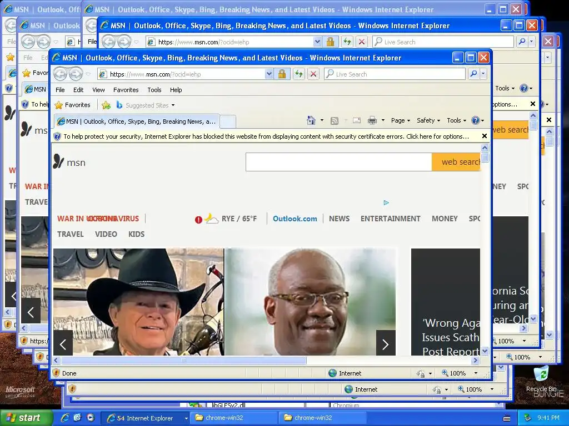Show previous slide arrow in carousel

63,344
